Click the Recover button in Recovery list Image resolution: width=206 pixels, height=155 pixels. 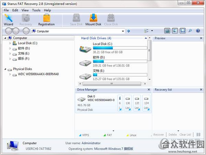point(159,135)
